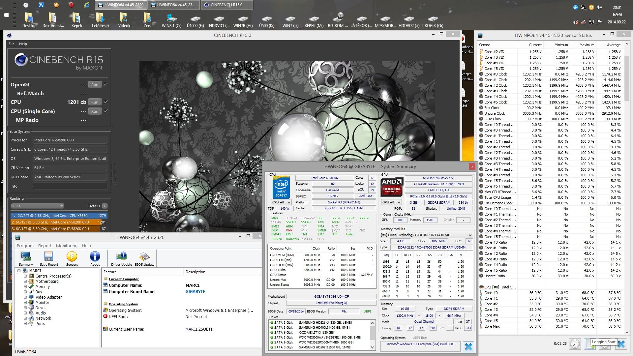This screenshot has width=633, height=356.
Task: Toggle the CPU test checkbox in Cinebench
Action: click(x=106, y=102)
